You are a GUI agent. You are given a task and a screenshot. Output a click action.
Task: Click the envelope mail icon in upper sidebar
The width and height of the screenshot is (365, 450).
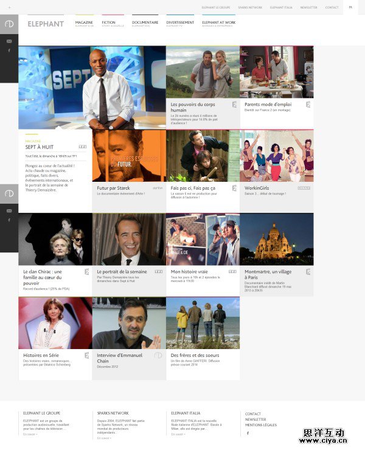point(9,41)
